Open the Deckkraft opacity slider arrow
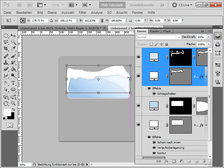 [x=209, y=37]
